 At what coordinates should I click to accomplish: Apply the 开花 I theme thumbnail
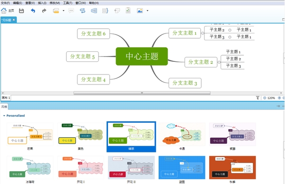(80, 167)
